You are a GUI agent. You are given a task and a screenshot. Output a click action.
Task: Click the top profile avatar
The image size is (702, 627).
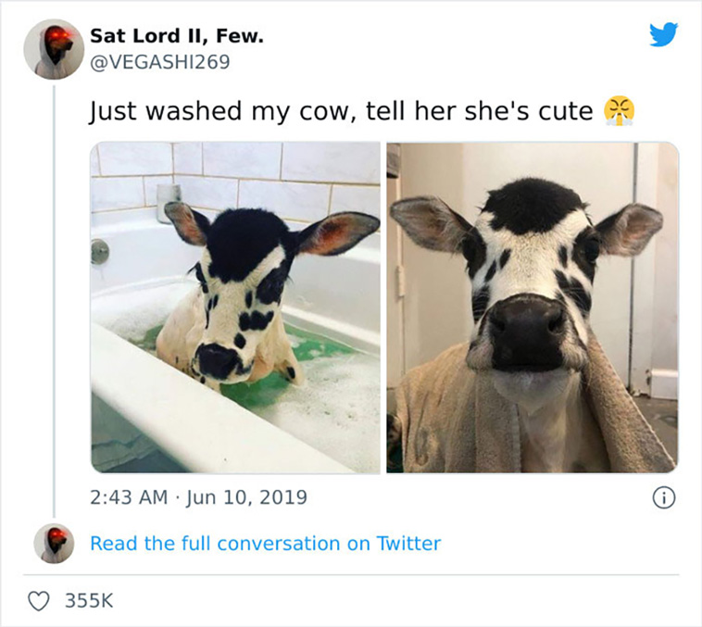click(54, 49)
